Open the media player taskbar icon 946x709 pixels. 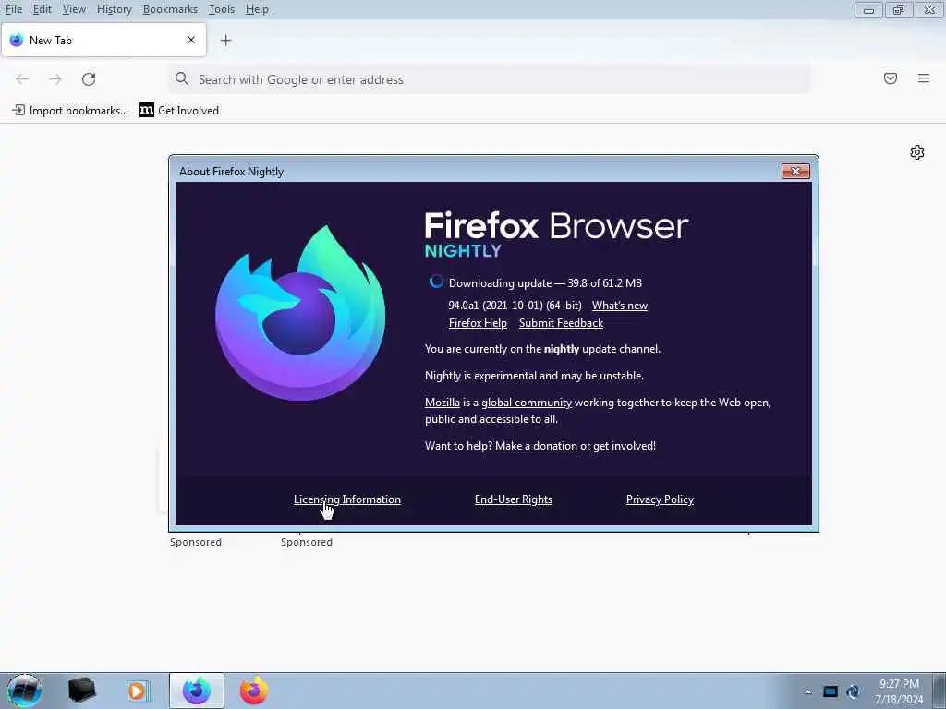[138, 691]
